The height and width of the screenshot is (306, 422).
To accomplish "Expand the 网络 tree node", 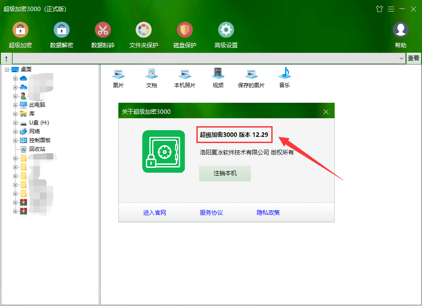I will click(15, 132).
